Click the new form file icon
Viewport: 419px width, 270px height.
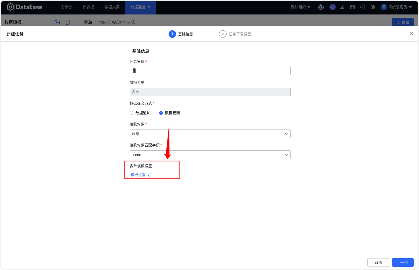(68, 22)
